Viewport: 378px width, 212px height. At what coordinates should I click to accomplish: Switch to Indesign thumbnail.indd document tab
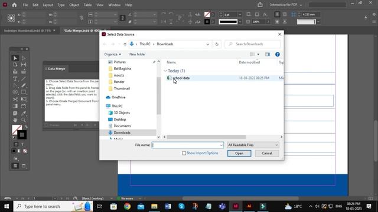(x=27, y=31)
